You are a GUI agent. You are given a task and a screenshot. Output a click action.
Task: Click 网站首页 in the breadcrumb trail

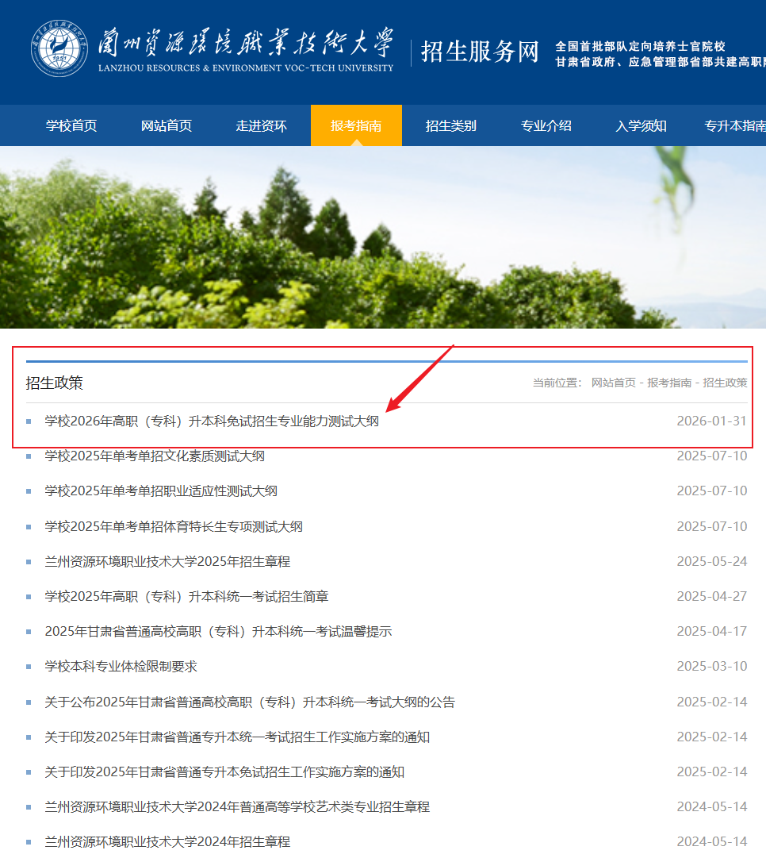(613, 383)
